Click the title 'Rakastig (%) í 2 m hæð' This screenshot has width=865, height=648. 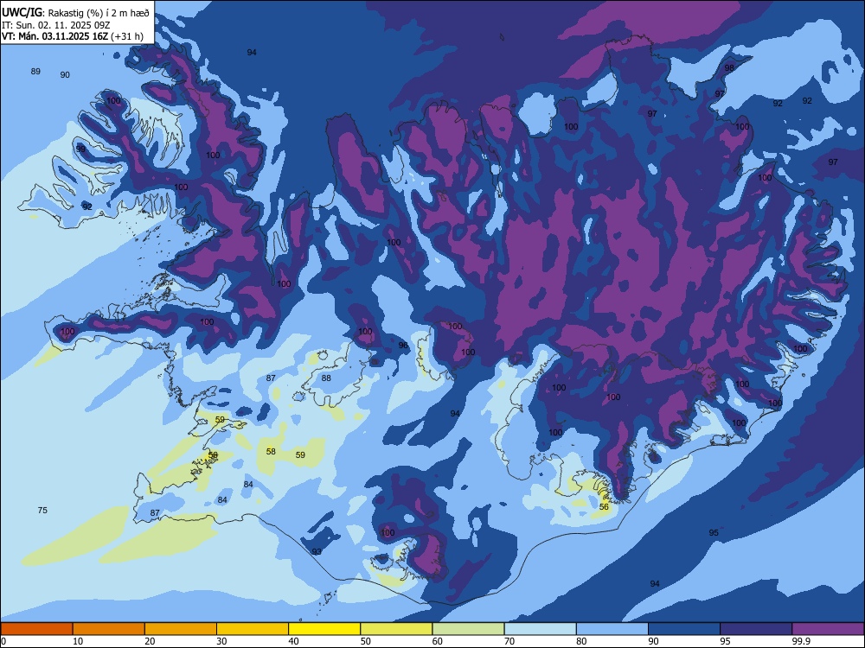point(99,13)
